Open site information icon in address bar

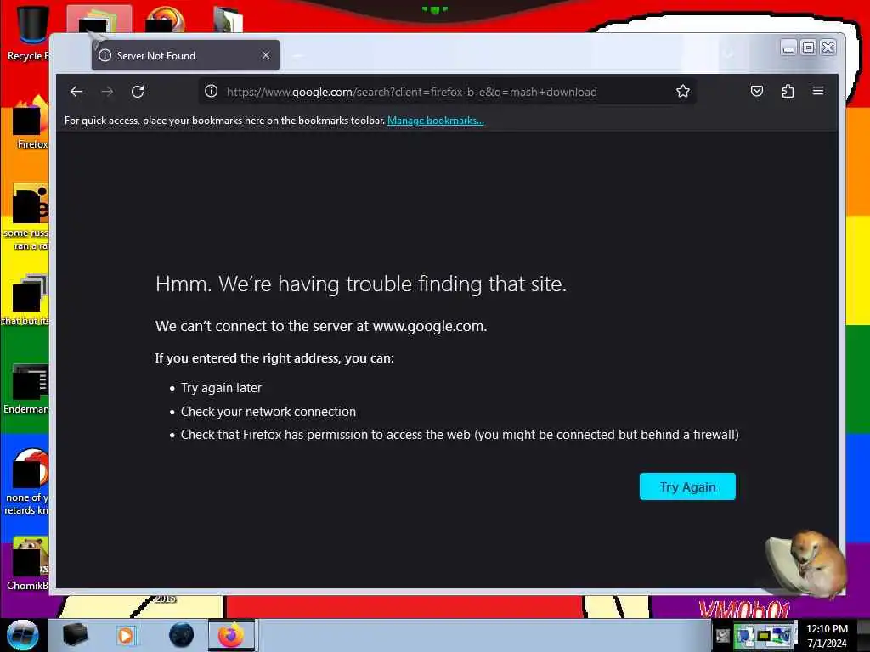click(211, 91)
